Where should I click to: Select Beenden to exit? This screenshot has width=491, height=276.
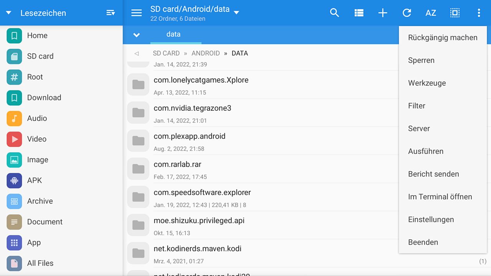pos(443,242)
